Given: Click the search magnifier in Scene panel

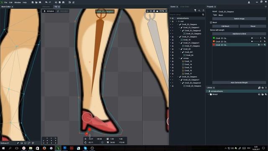Looking at the screenshot, I should pos(203,15).
